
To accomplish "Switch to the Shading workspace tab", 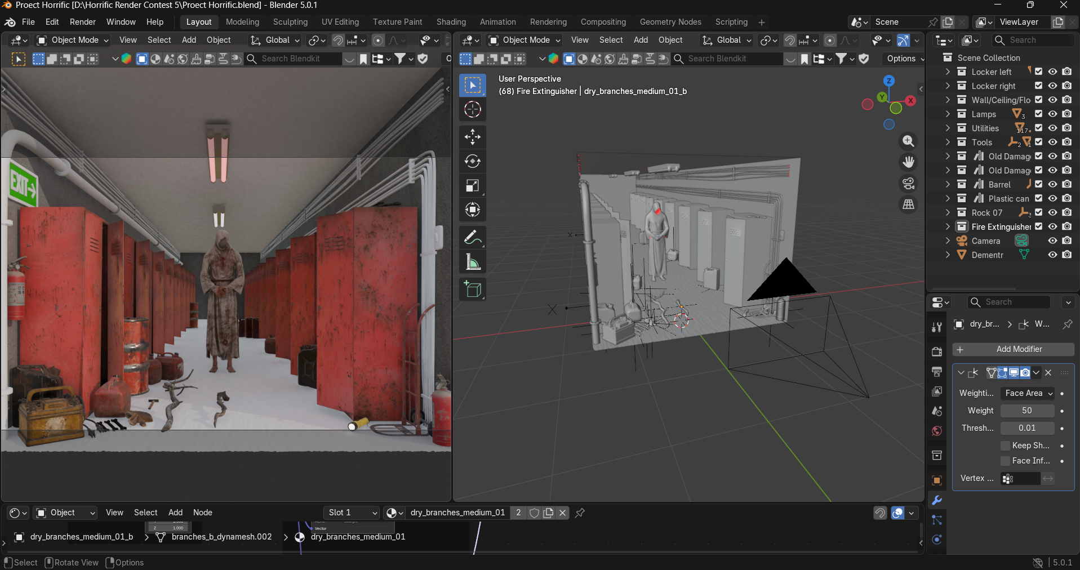I will 451,22.
